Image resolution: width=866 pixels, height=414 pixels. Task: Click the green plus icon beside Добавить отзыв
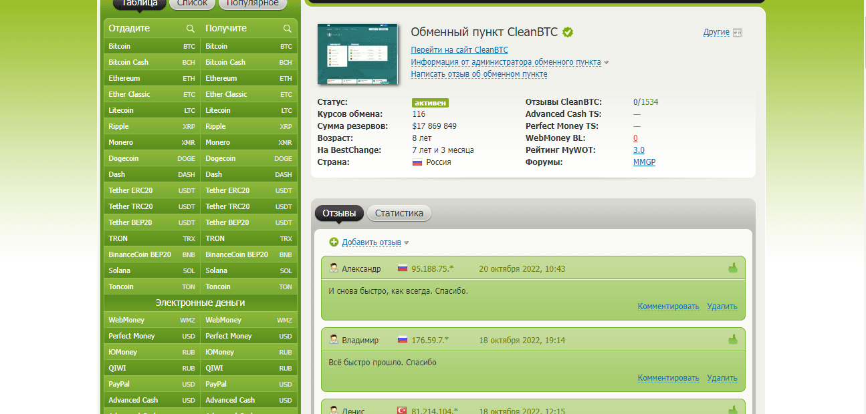[334, 242]
